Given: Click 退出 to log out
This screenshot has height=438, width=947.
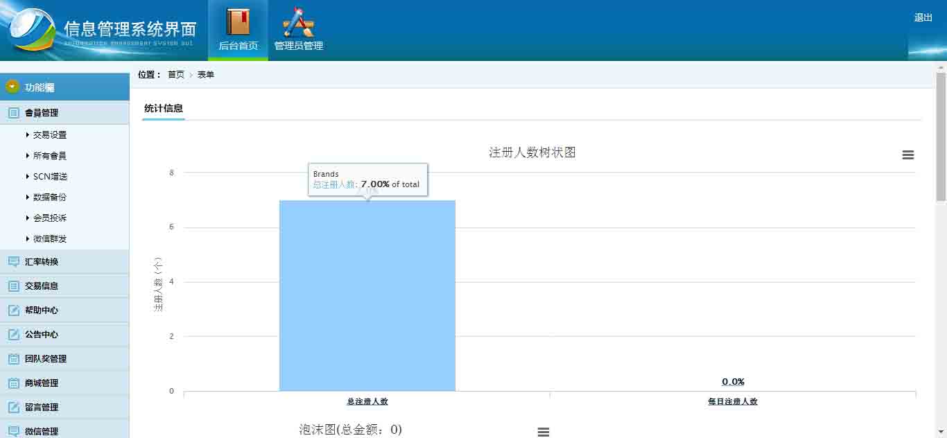Looking at the screenshot, I should tap(923, 18).
